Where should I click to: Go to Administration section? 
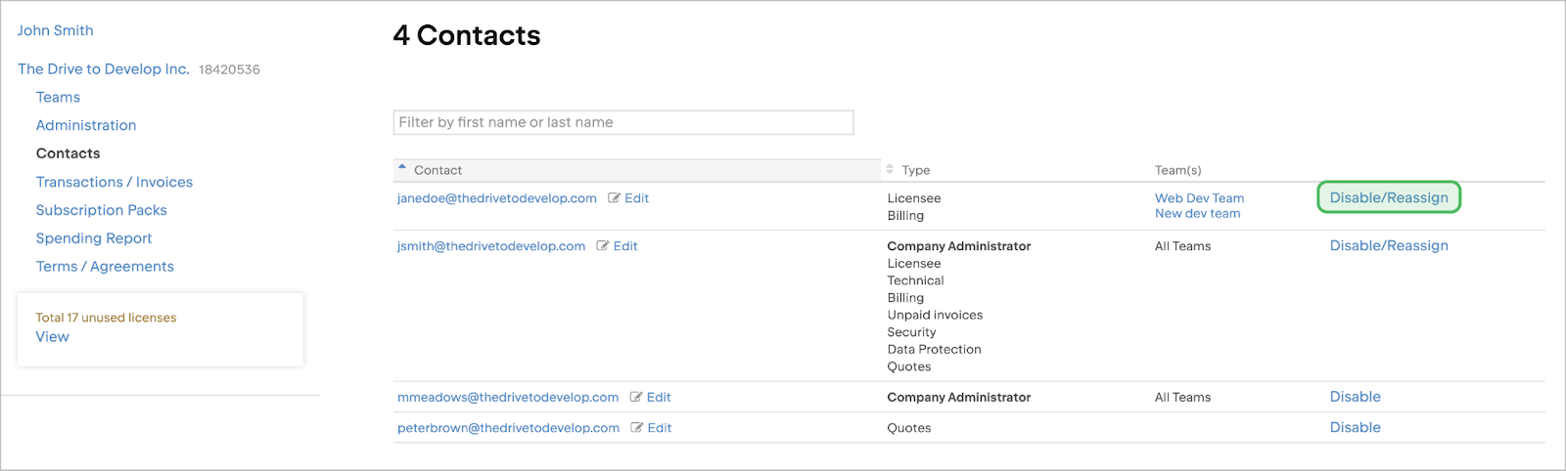pos(86,126)
